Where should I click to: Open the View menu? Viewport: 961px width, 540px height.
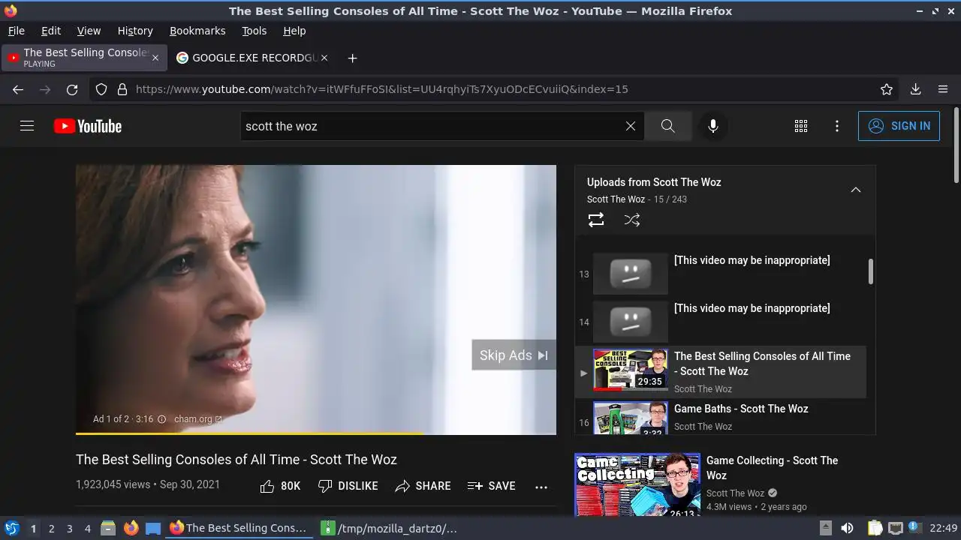coord(89,31)
